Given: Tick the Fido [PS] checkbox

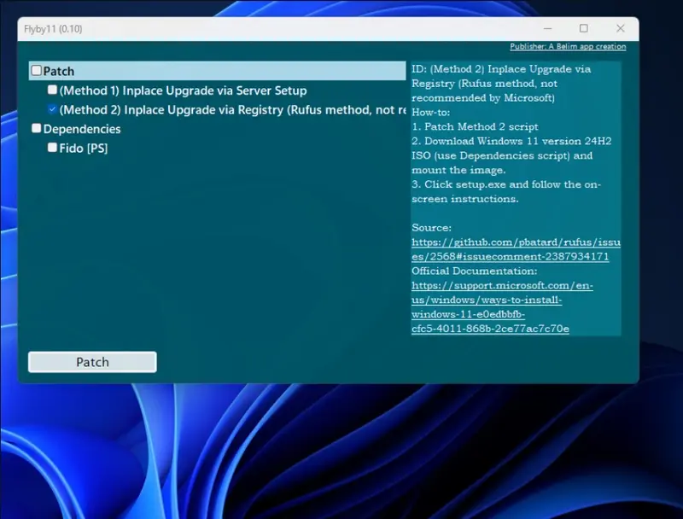Looking at the screenshot, I should pyautogui.click(x=52, y=147).
